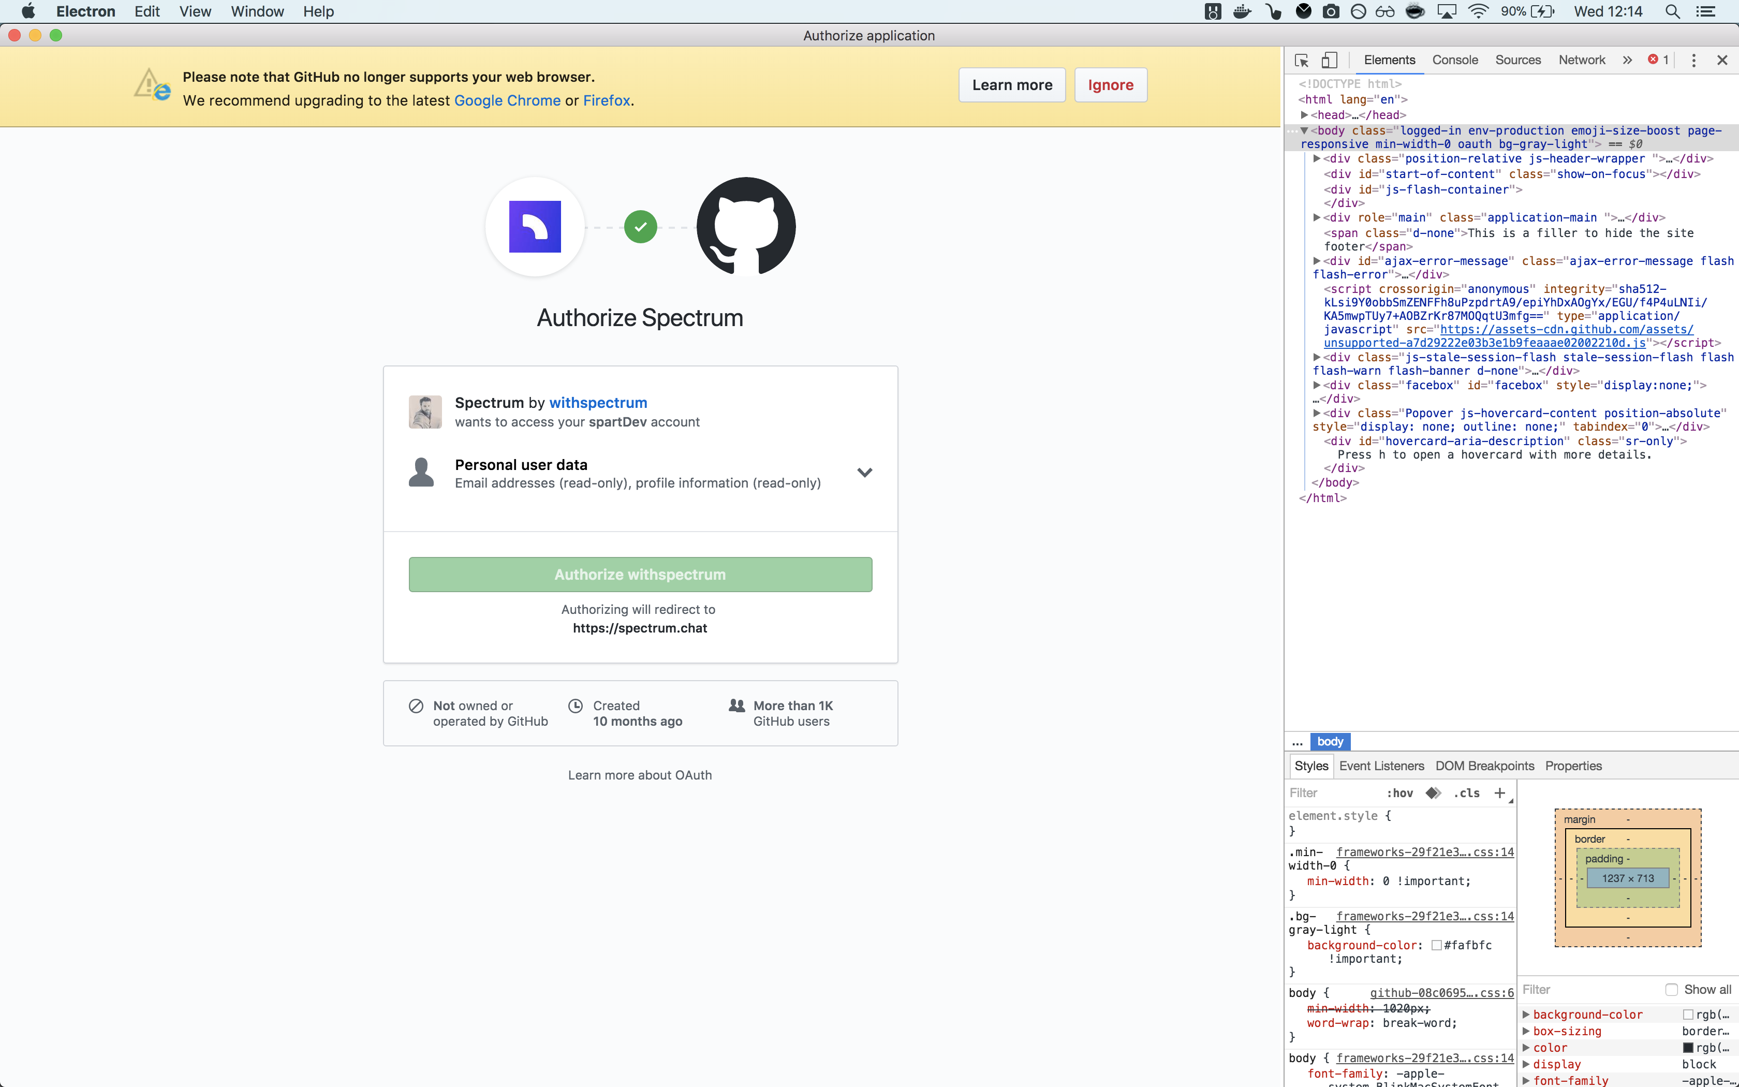Show more DevTools tabs with the double chevron
This screenshot has width=1739, height=1087.
1627,61
